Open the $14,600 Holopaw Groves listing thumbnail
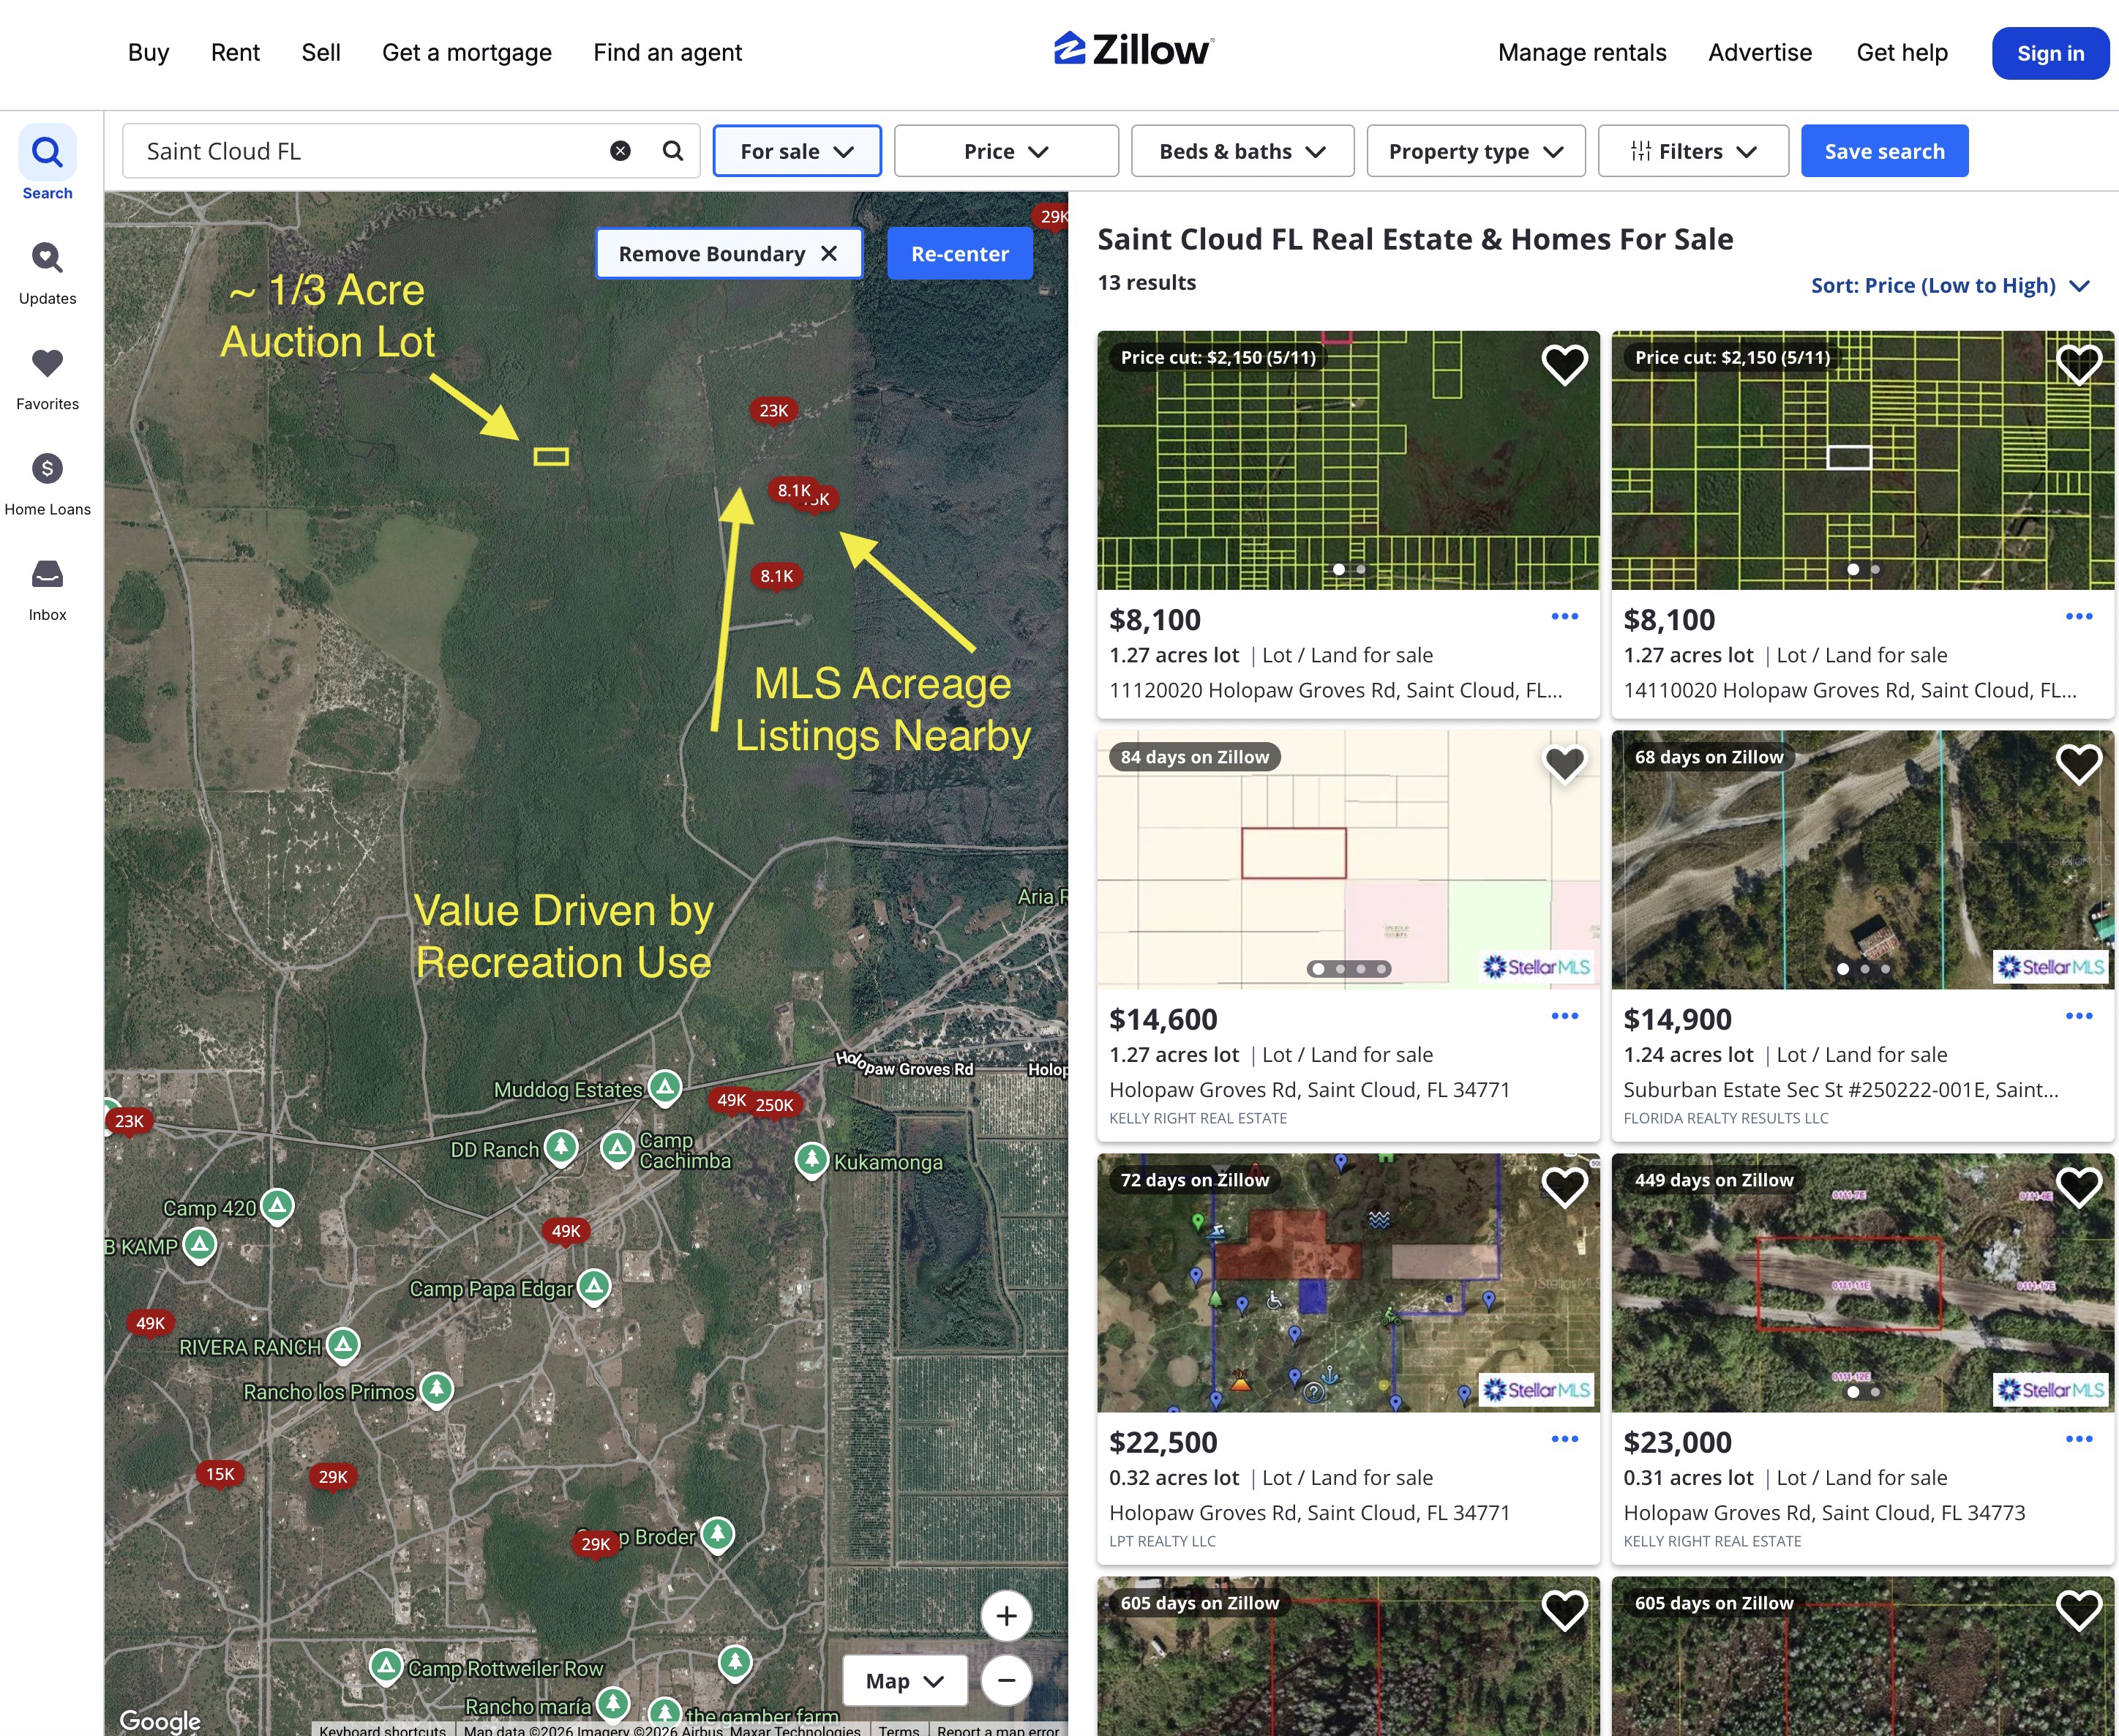Viewport: 2119px width, 1736px height. point(1347,860)
